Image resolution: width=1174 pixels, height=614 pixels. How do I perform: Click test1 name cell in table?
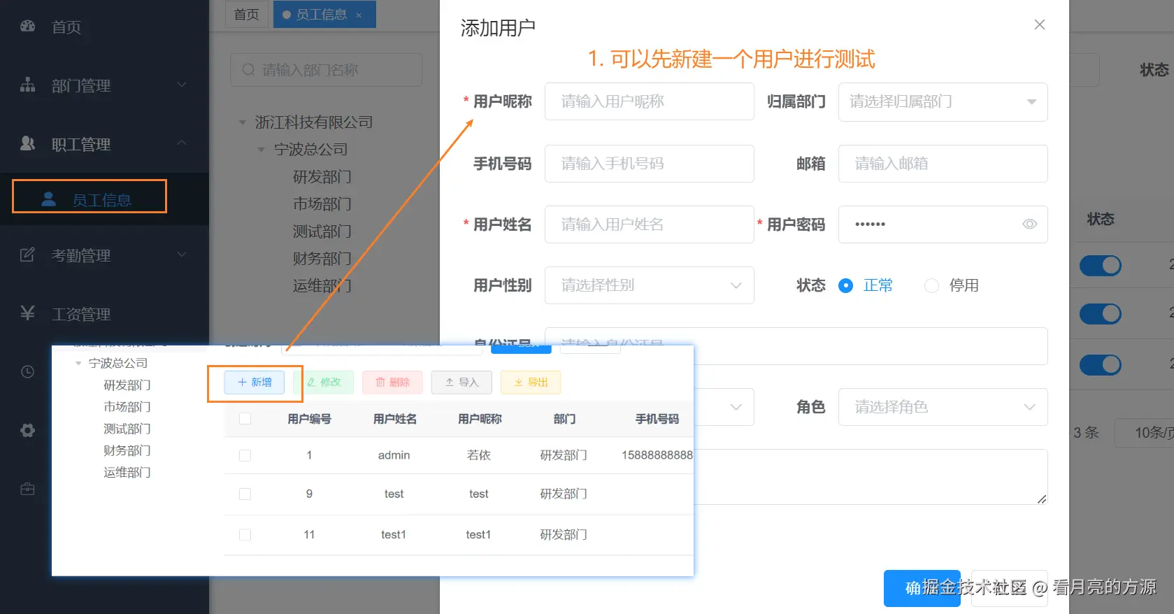[394, 535]
